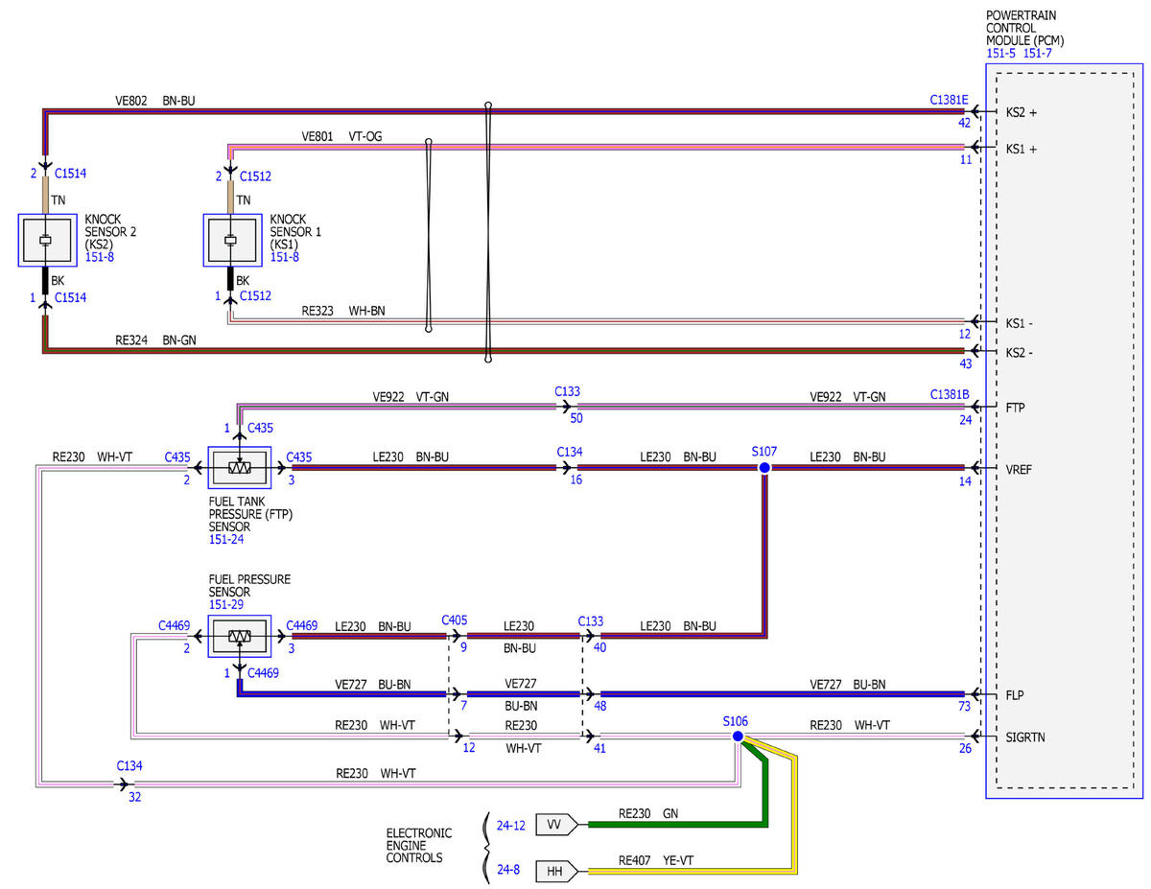Click the Knock Sensor 1 component symbol
Image resolution: width=1151 pixels, height=889 pixels.
(x=230, y=241)
